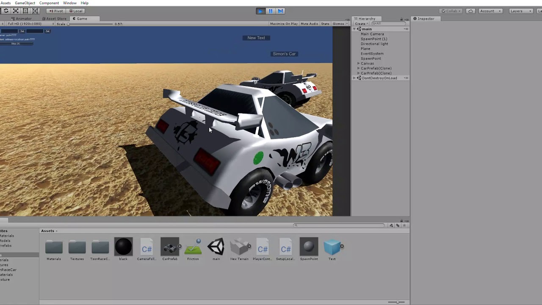This screenshot has height=305, width=542.
Task: Toggle the Stats overlay
Action: click(x=325, y=24)
